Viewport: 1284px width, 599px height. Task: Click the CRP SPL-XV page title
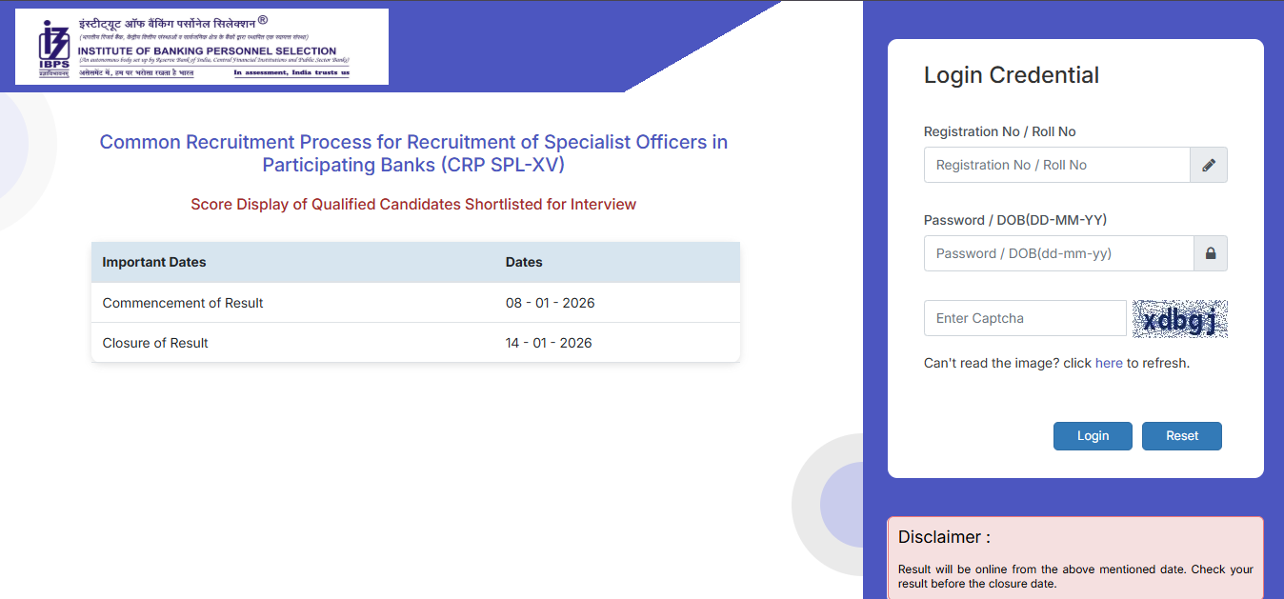tap(413, 153)
